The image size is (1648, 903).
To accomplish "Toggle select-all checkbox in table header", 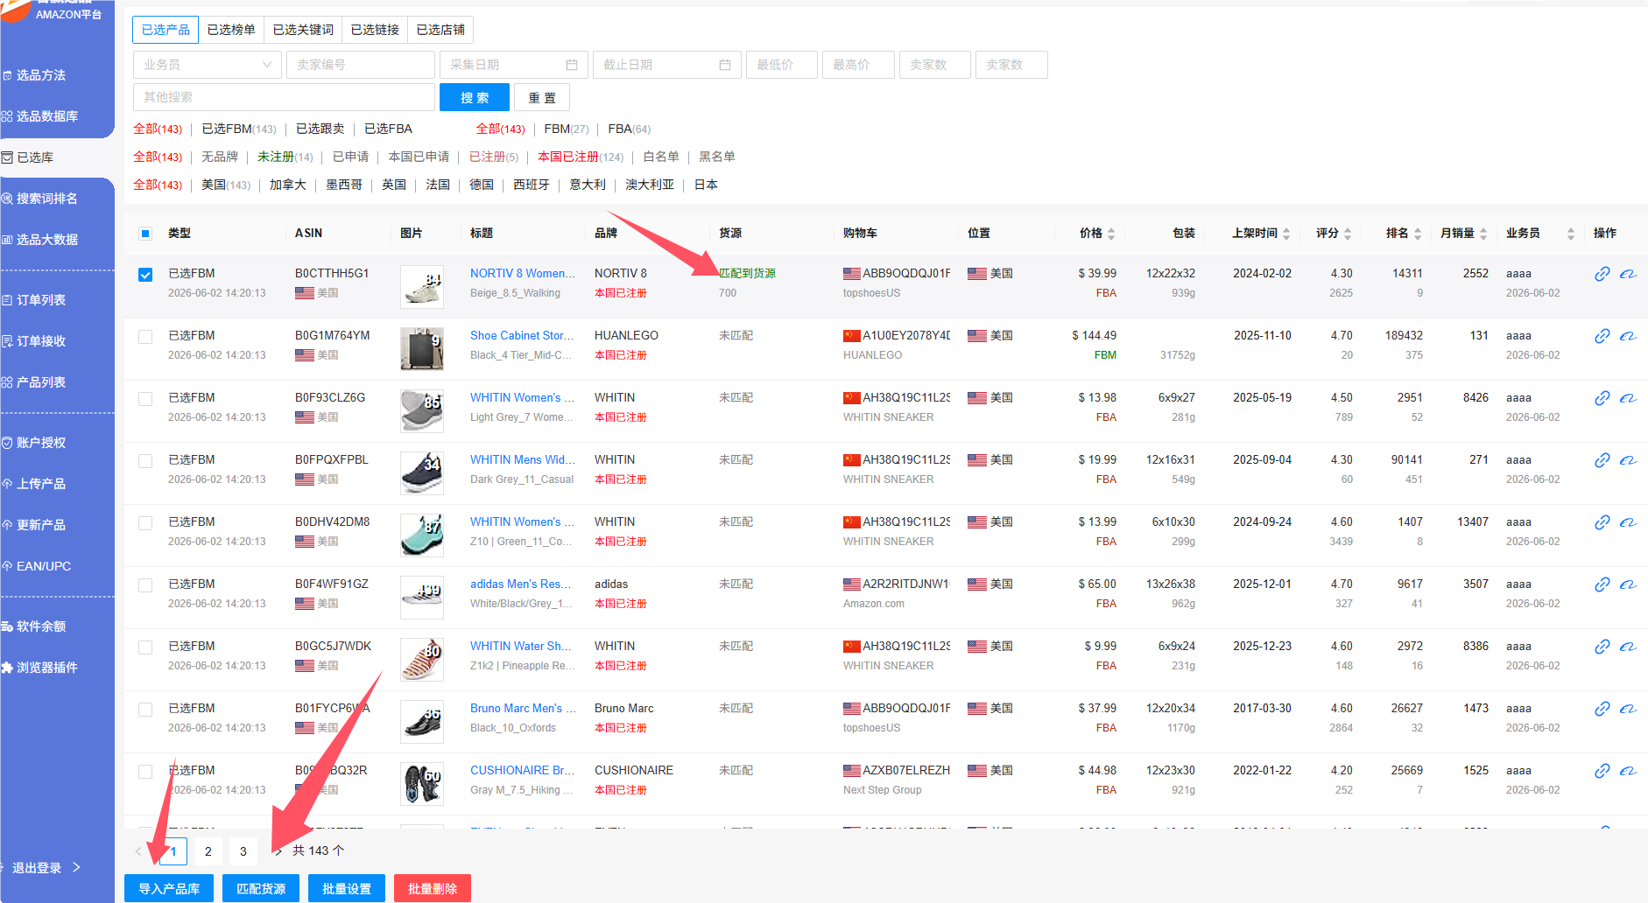I will 145,234.
